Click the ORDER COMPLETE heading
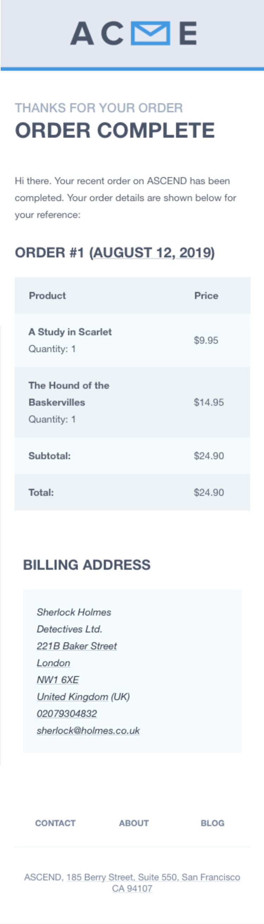Image resolution: width=264 pixels, height=924 pixels. click(x=115, y=130)
